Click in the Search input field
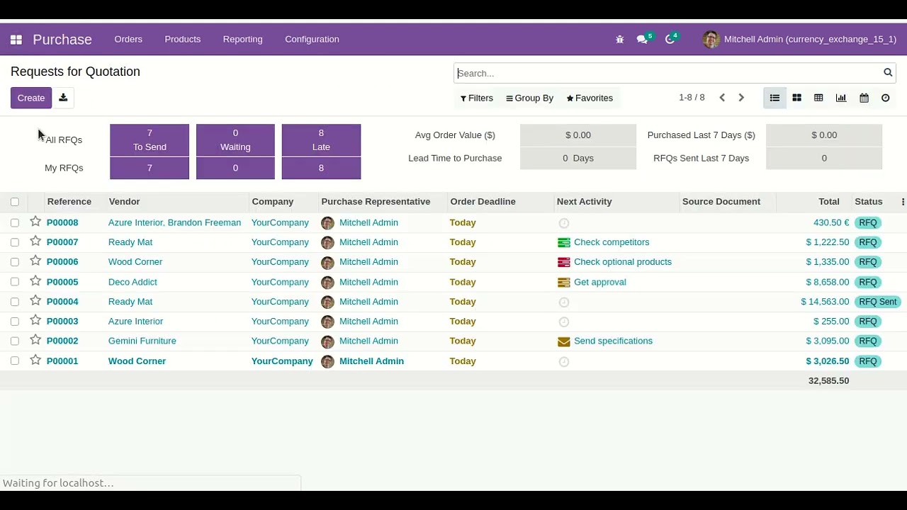Viewport: 907px width, 510px height. [666, 73]
